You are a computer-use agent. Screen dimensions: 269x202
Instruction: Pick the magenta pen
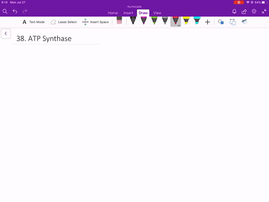pos(143,21)
